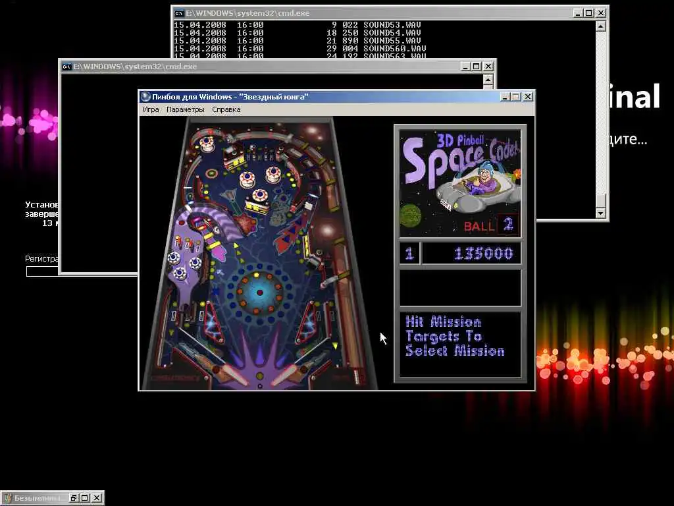
Task: Click the SOUND560.WAV line in cmd output
Action: click(300, 49)
